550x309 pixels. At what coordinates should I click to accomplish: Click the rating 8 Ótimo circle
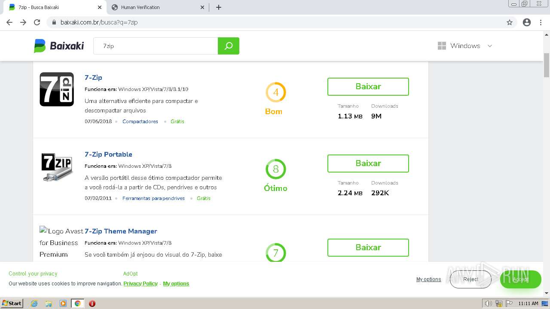pos(276,169)
